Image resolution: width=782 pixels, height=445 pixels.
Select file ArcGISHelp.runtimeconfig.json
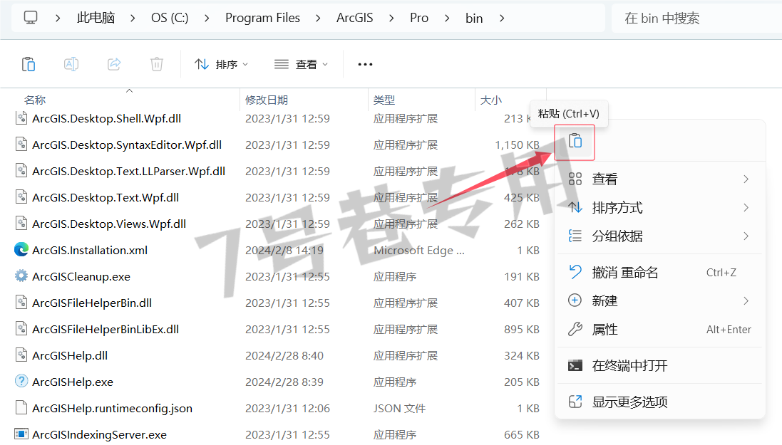pyautogui.click(x=112, y=408)
